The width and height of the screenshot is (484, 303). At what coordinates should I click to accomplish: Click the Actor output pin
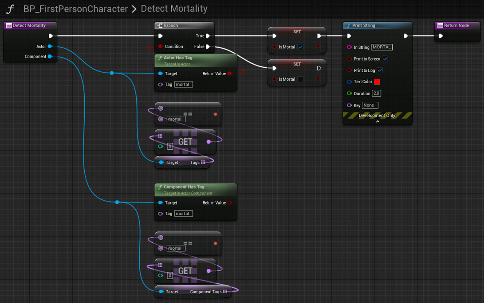tap(50, 47)
